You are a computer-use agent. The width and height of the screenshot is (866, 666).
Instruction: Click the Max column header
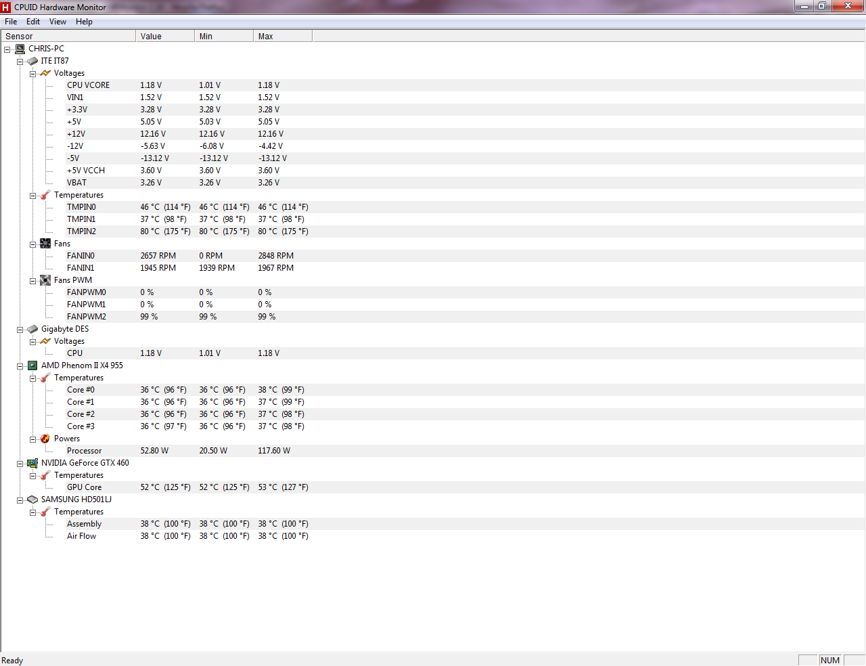click(x=283, y=37)
